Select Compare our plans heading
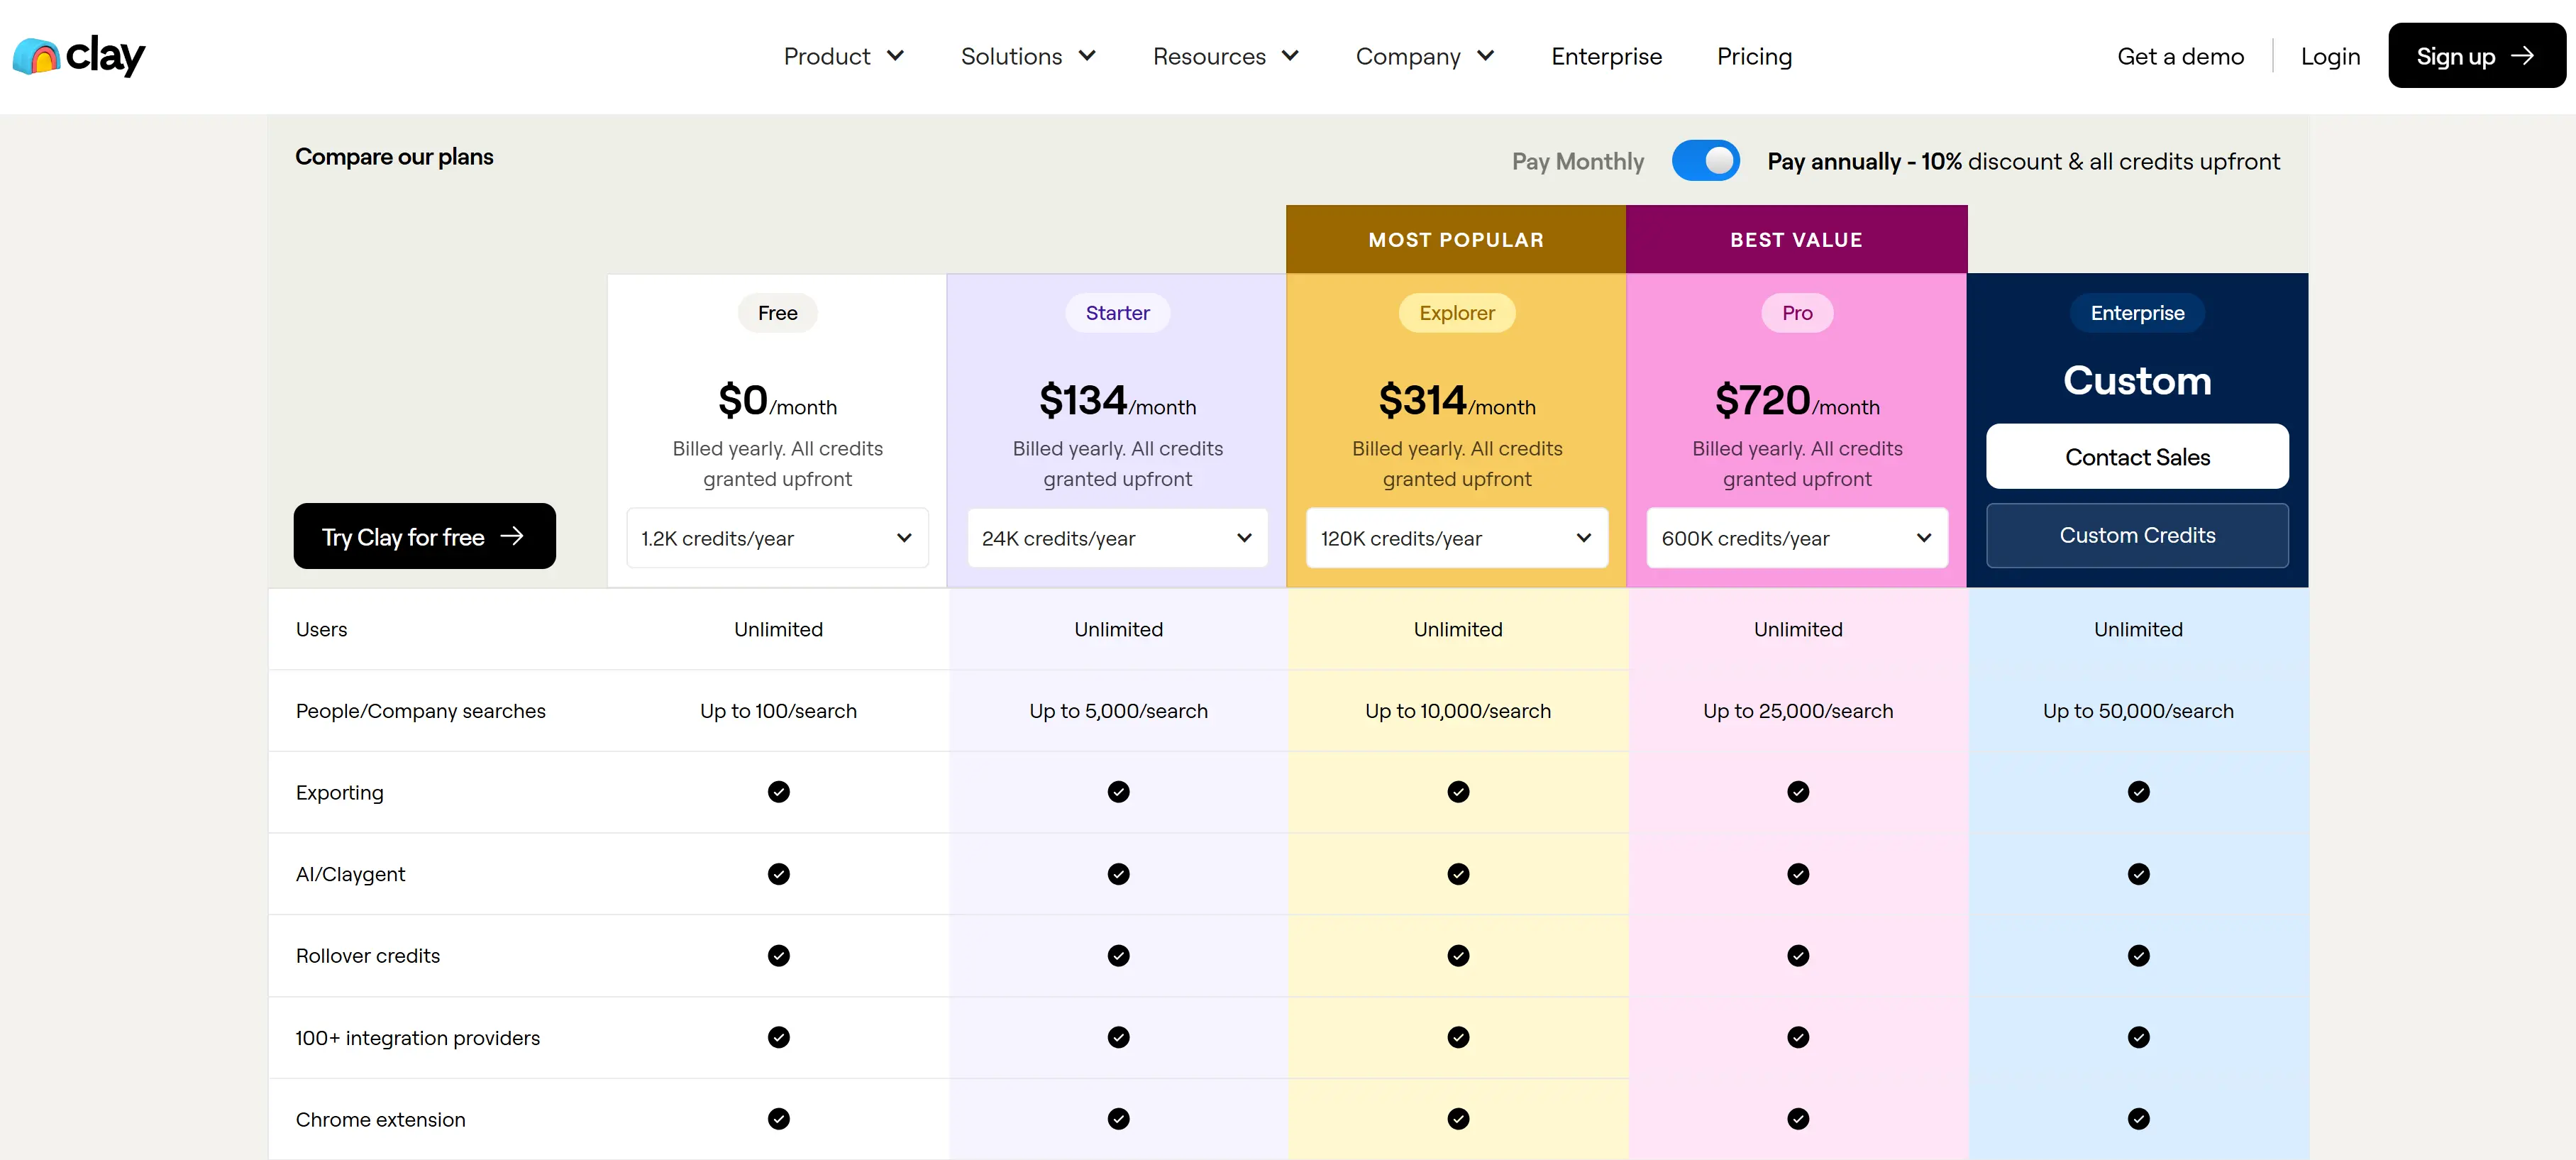 [x=394, y=157]
